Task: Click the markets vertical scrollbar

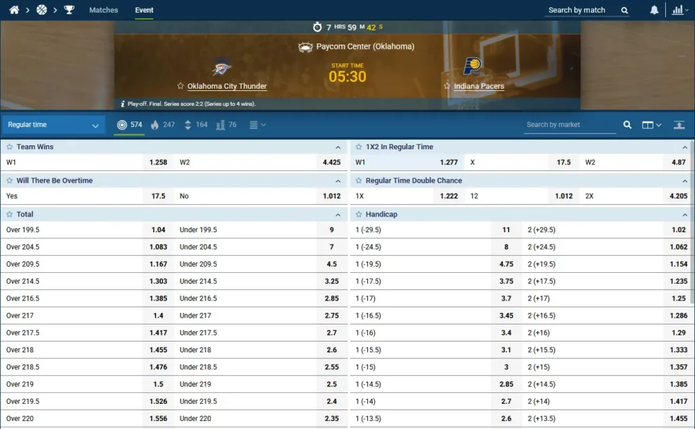Action: [692, 224]
